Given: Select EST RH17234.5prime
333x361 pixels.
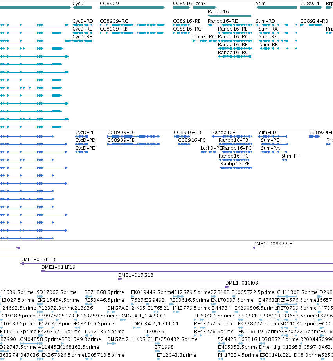Looking at the screenshot, I should pyautogui.click(x=220, y=359).
